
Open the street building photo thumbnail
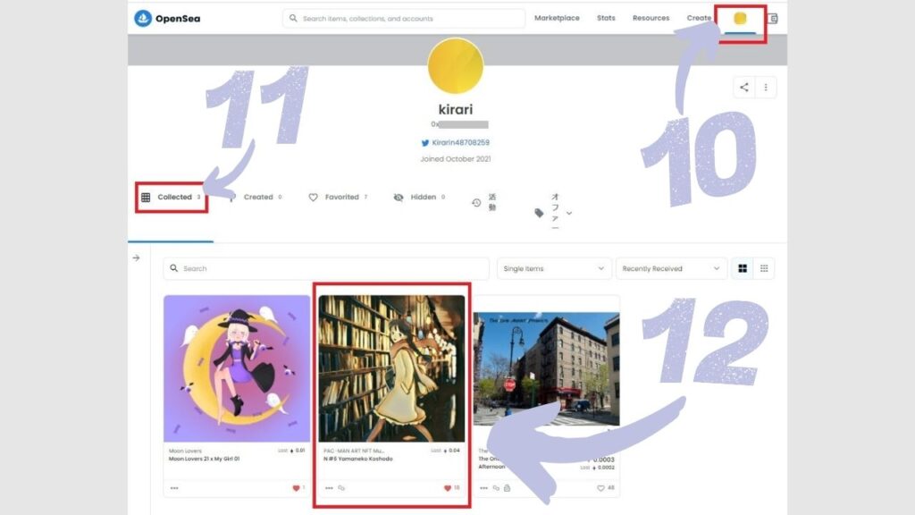coord(546,369)
